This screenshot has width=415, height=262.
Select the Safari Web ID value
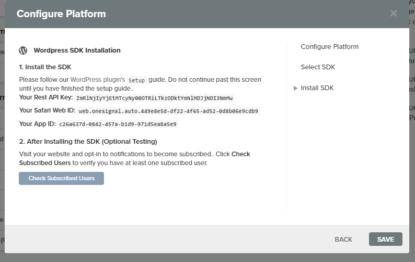168,111
